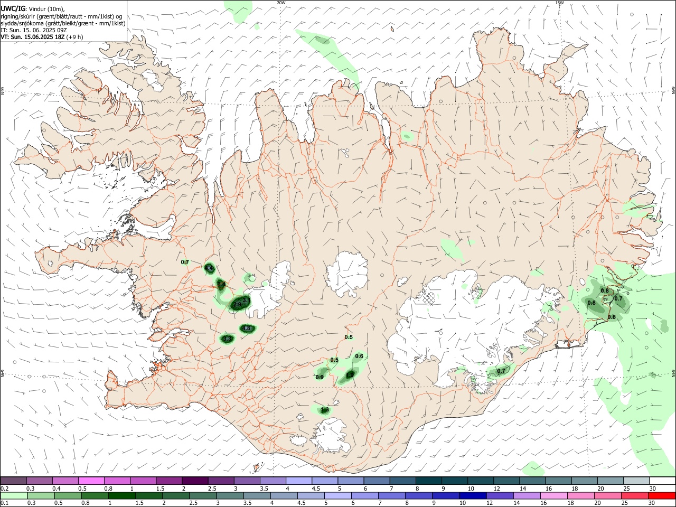Click the "0.4" label in the legend
The image size is (676, 507).
(57, 489)
